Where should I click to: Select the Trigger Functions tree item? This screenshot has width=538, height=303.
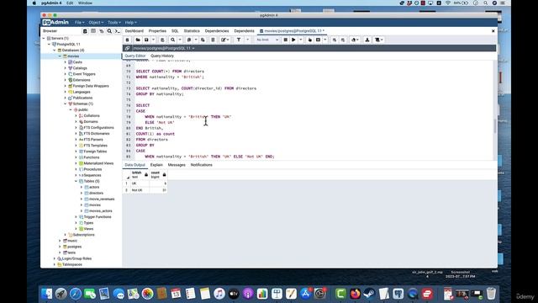click(x=98, y=217)
